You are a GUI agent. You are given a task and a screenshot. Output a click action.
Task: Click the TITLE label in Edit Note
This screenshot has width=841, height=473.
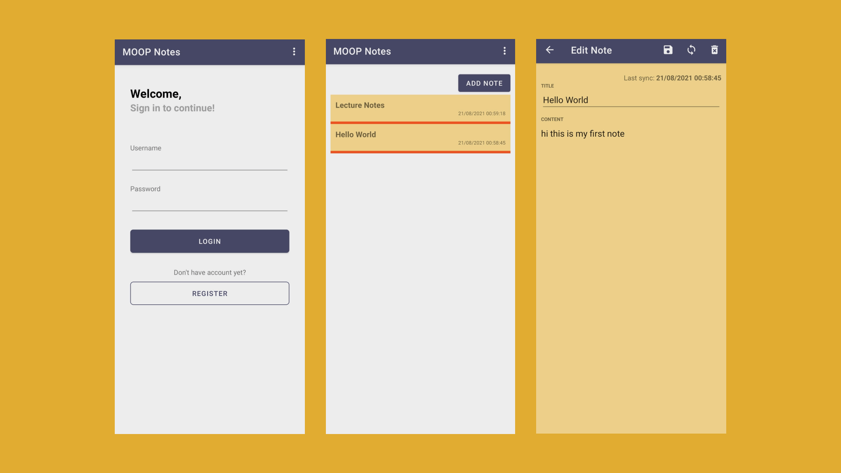click(x=547, y=86)
